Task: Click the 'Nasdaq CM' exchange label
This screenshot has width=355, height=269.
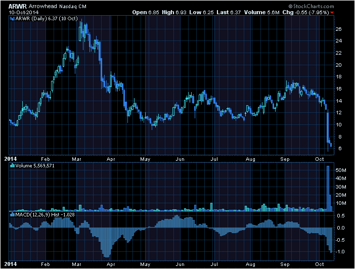Action: click(73, 7)
